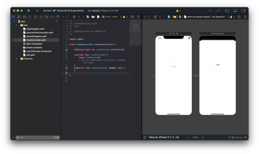Zoom in the storyboard canvas

pos(203,138)
